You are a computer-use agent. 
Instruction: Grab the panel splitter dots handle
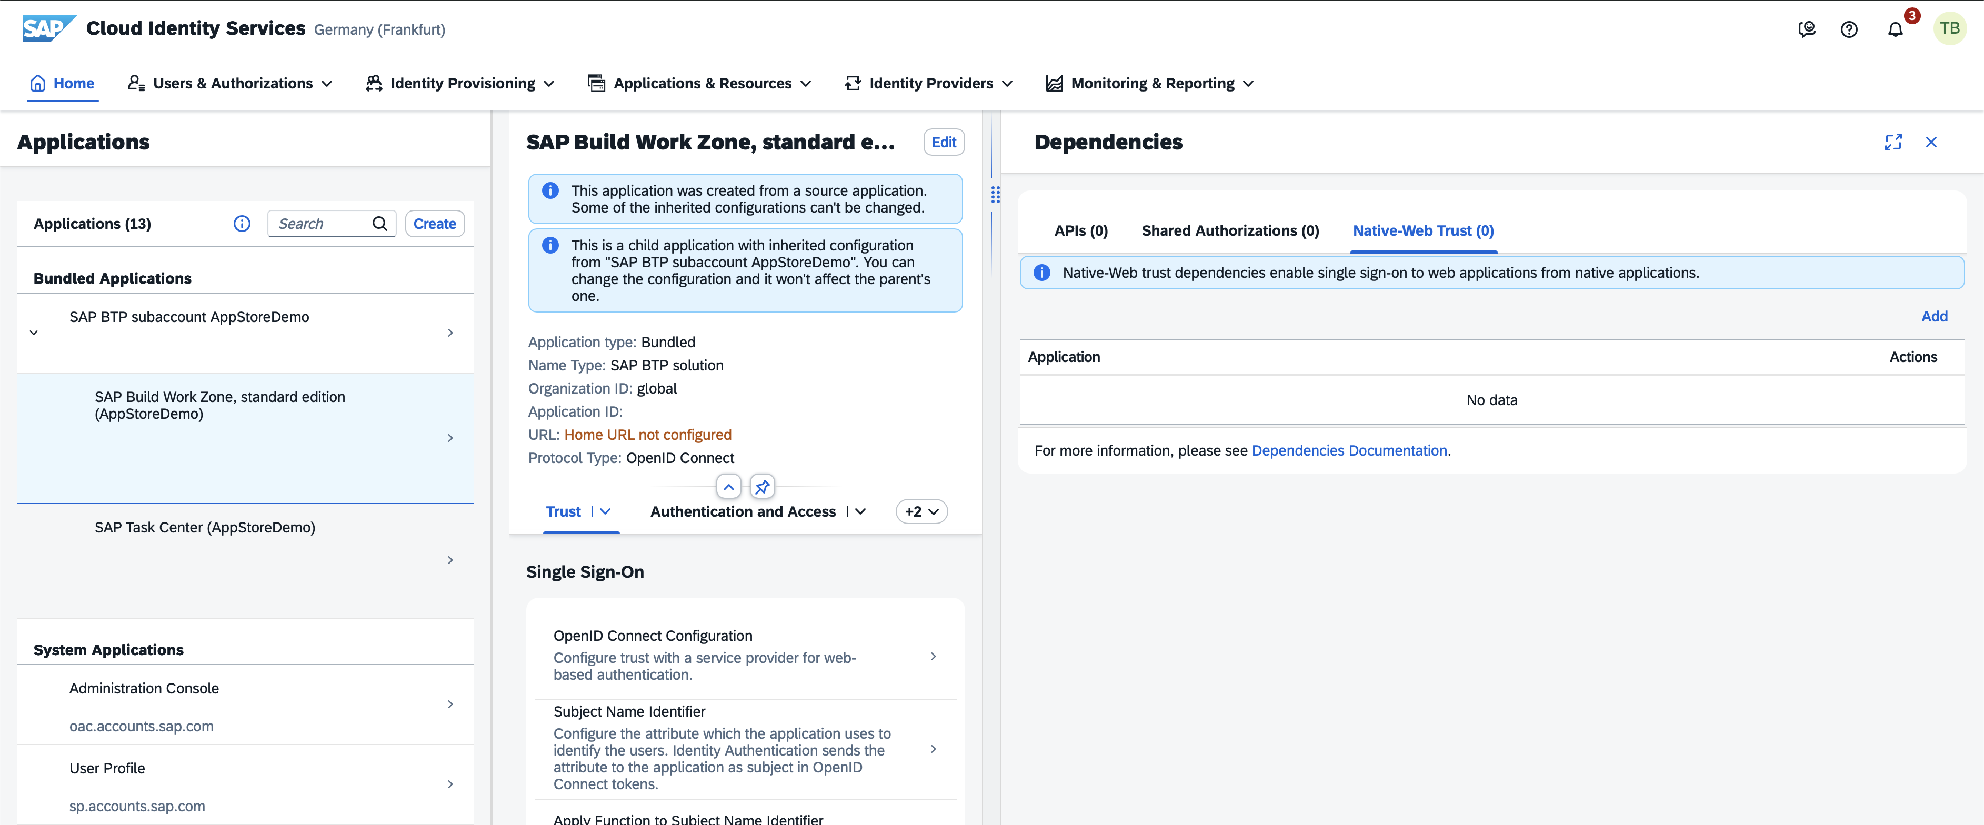point(995,195)
